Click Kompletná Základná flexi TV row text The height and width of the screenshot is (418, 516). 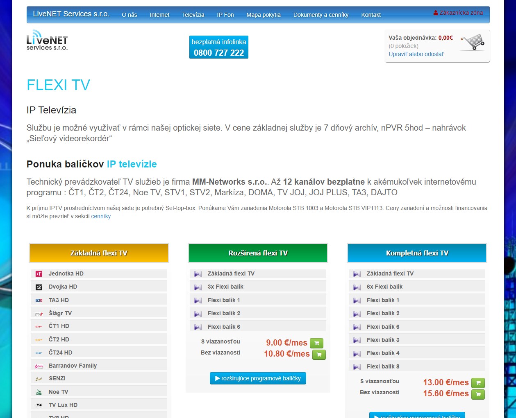(x=390, y=273)
